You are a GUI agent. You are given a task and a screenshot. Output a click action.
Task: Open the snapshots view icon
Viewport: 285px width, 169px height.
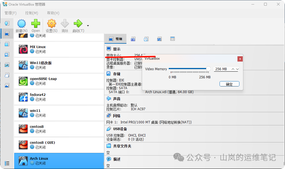tap(133, 39)
